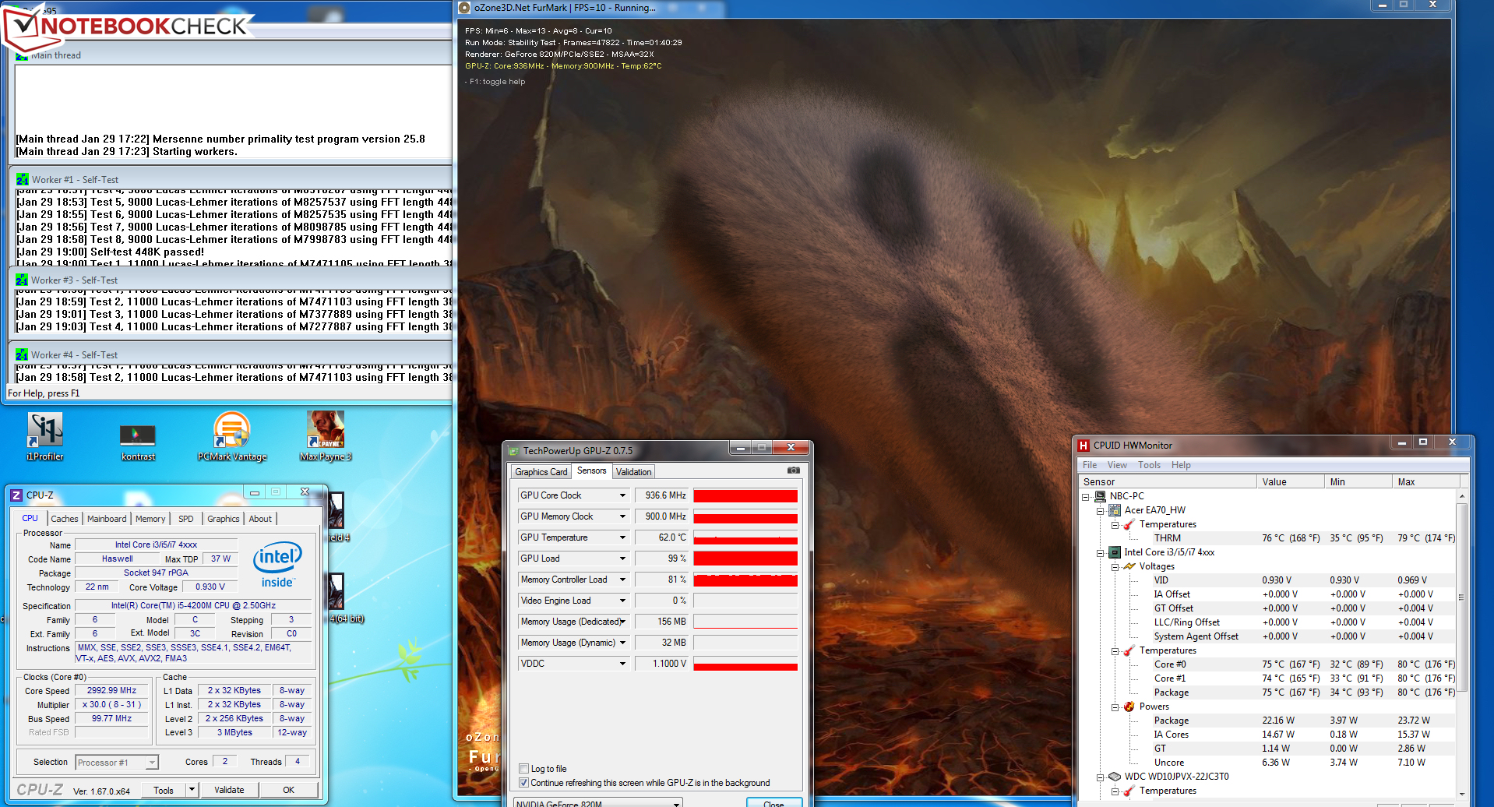Collapse the Acer EA70_HW tree node

pyautogui.click(x=1100, y=510)
